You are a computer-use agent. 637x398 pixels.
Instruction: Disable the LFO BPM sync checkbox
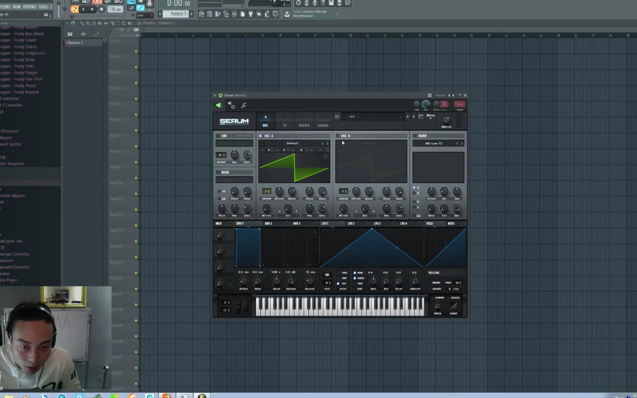[355, 273]
